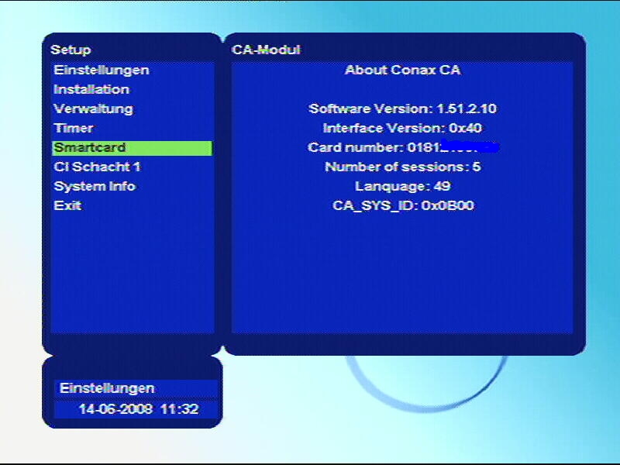The height and width of the screenshot is (465, 620).
Task: Open the CI Schacht 1 entry
Action: coord(98,167)
